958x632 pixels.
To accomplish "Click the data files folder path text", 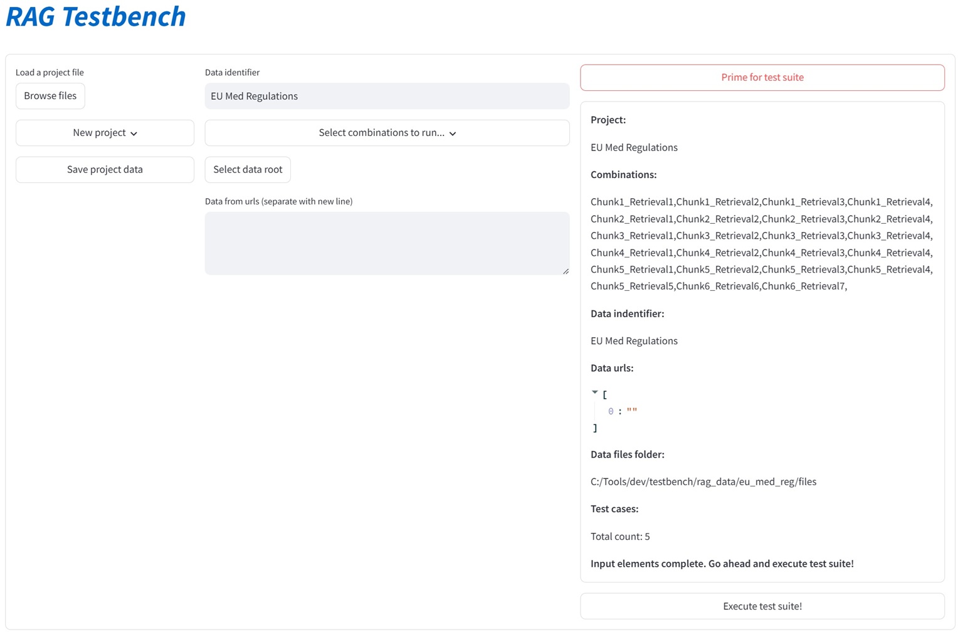I will click(x=703, y=482).
